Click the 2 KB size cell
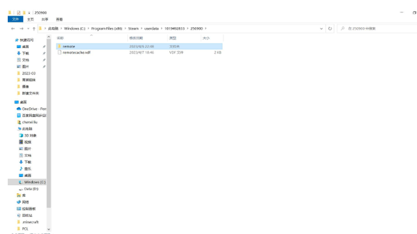The height and width of the screenshot is (234, 417). [x=218, y=53]
